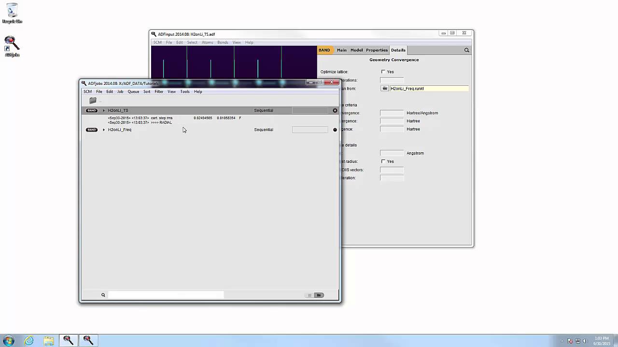Image resolution: width=618 pixels, height=347 pixels.
Task: Switch to folder view at ADFjobs bottom
Action: [x=319, y=295]
